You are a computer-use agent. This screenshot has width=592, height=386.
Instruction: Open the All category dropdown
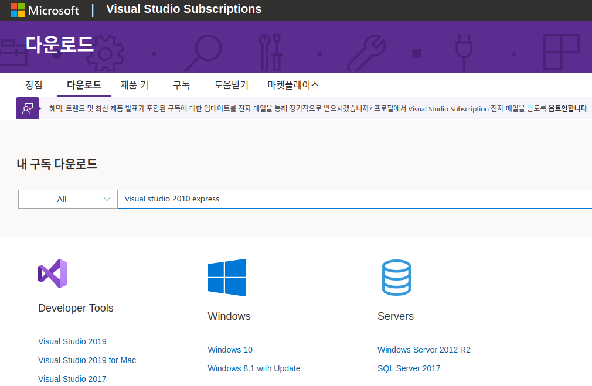pos(68,199)
